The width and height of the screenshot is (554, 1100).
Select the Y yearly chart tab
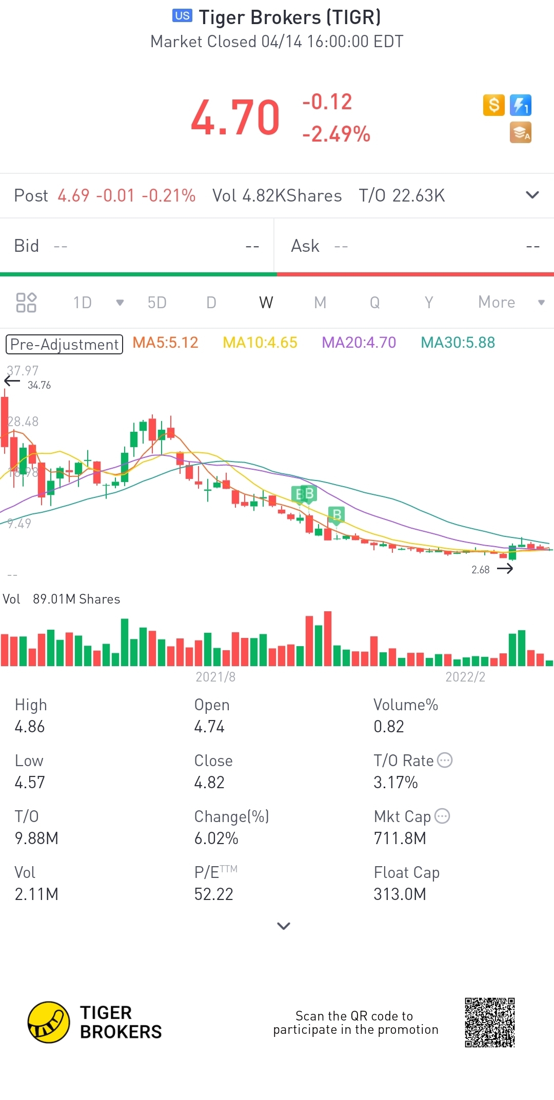(x=429, y=303)
